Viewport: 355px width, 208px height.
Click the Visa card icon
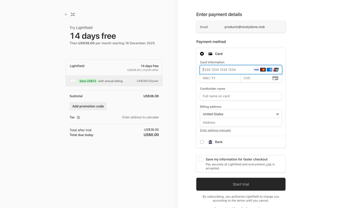tap(256, 70)
